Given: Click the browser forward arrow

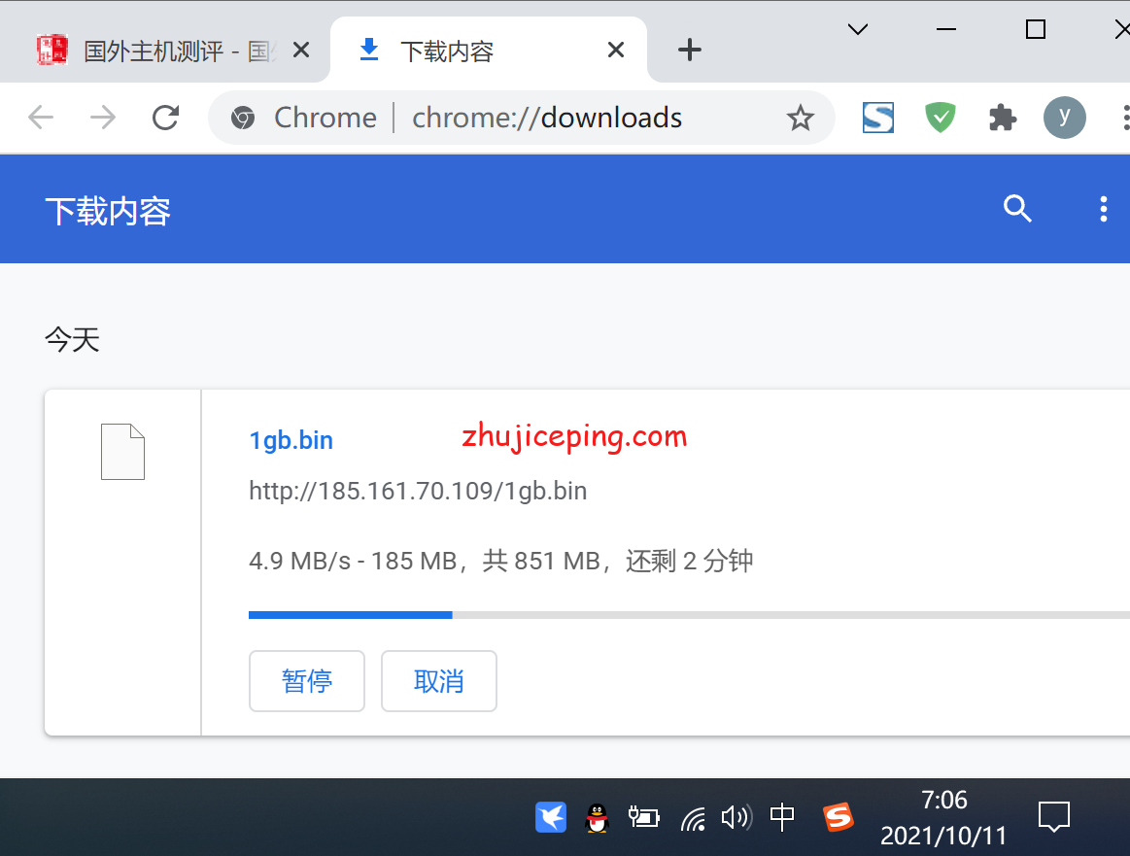Looking at the screenshot, I should [x=103, y=118].
